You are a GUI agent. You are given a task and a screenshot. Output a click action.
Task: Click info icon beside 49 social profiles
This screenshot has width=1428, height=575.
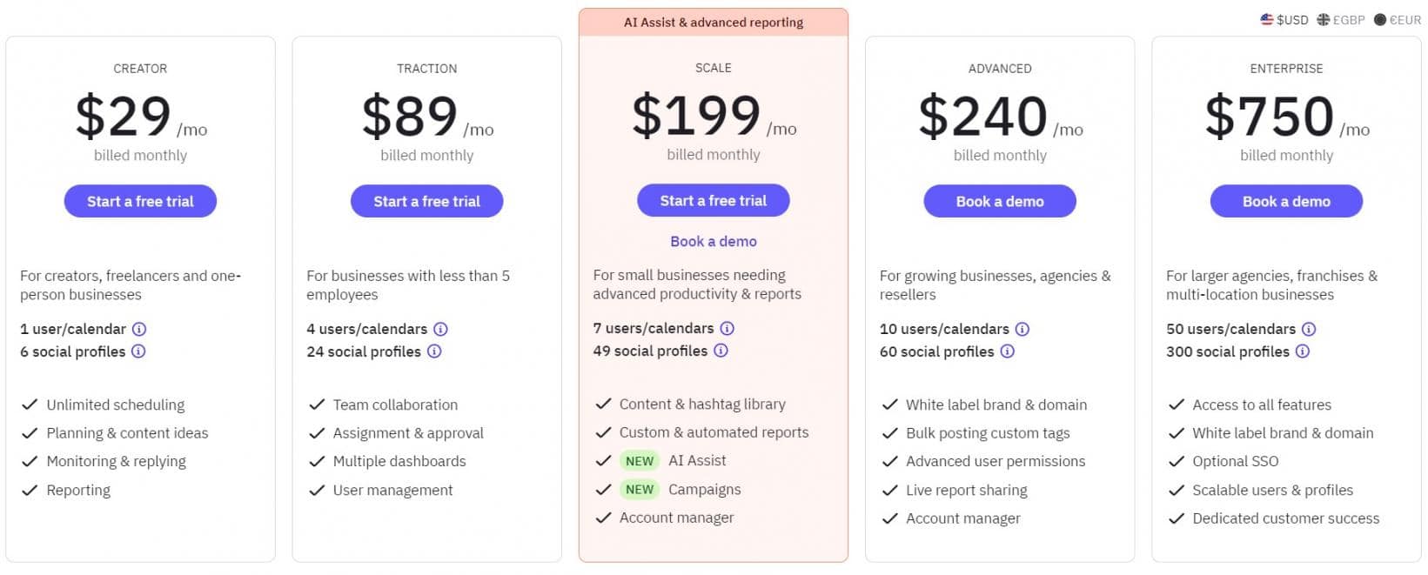coord(721,351)
